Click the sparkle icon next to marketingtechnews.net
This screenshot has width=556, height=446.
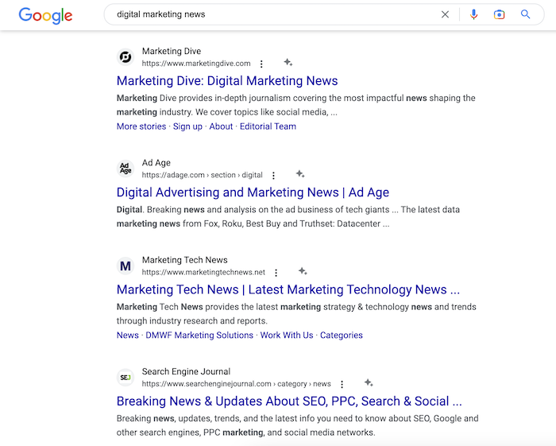pyautogui.click(x=303, y=271)
